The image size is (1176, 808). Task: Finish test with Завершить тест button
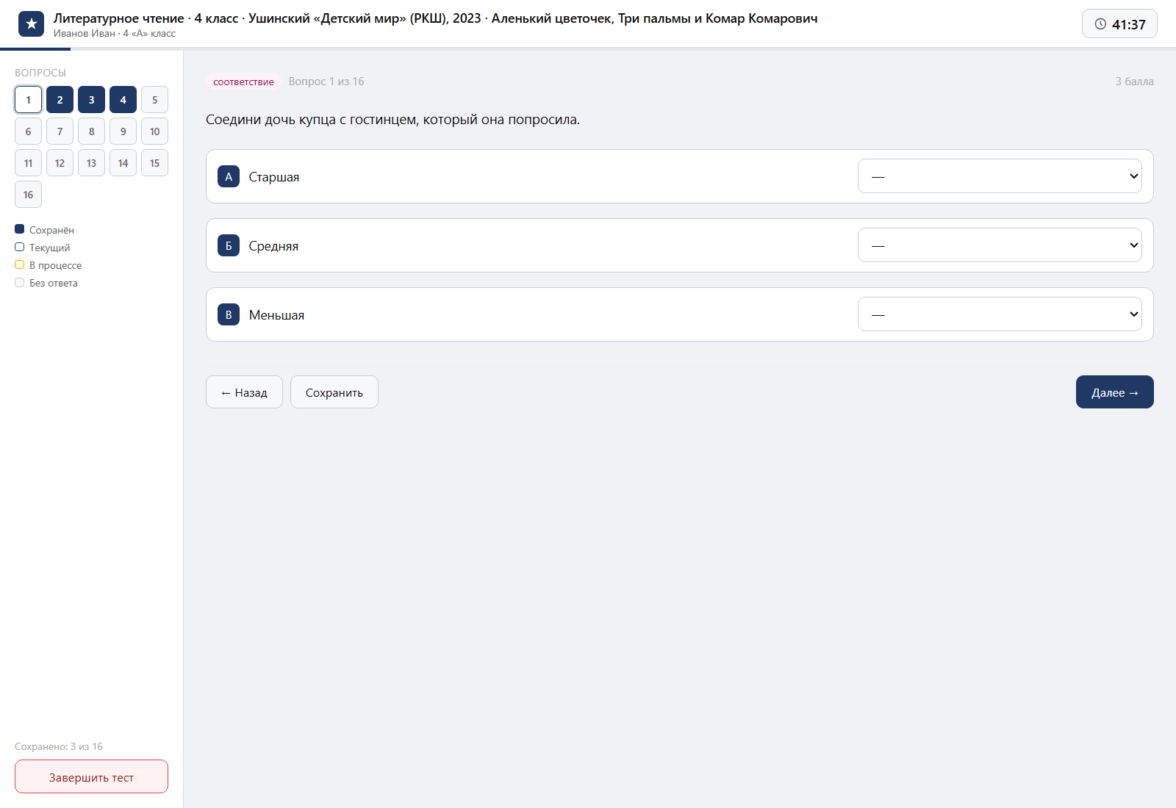pyautogui.click(x=91, y=776)
